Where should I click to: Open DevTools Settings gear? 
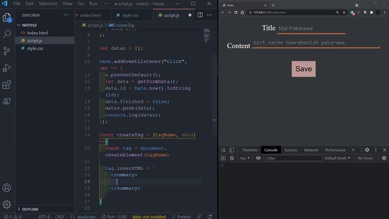click(x=367, y=150)
